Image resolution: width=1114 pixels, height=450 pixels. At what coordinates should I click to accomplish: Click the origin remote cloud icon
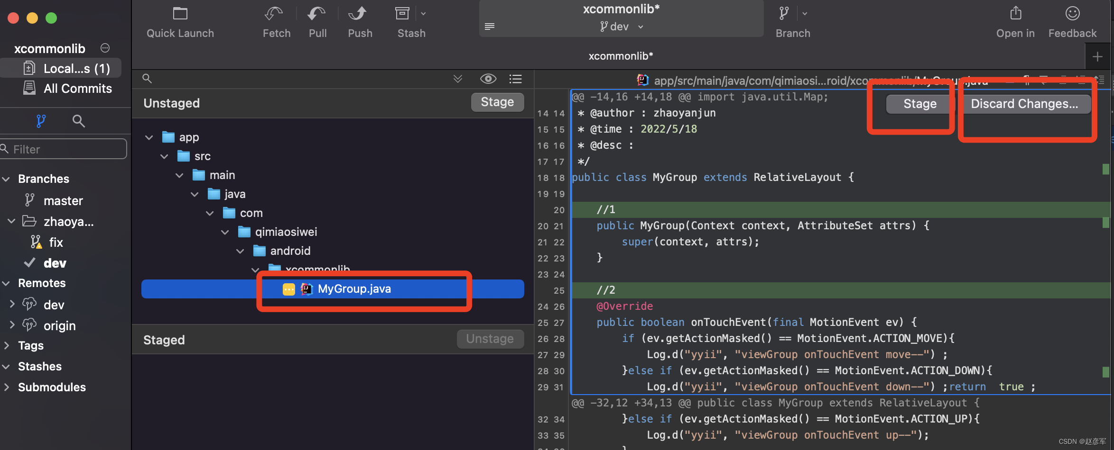point(29,325)
